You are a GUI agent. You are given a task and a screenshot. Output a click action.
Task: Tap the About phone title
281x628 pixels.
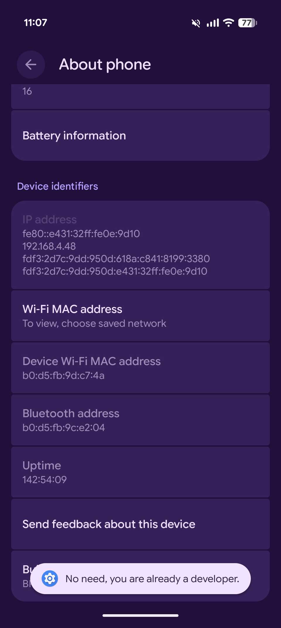105,64
